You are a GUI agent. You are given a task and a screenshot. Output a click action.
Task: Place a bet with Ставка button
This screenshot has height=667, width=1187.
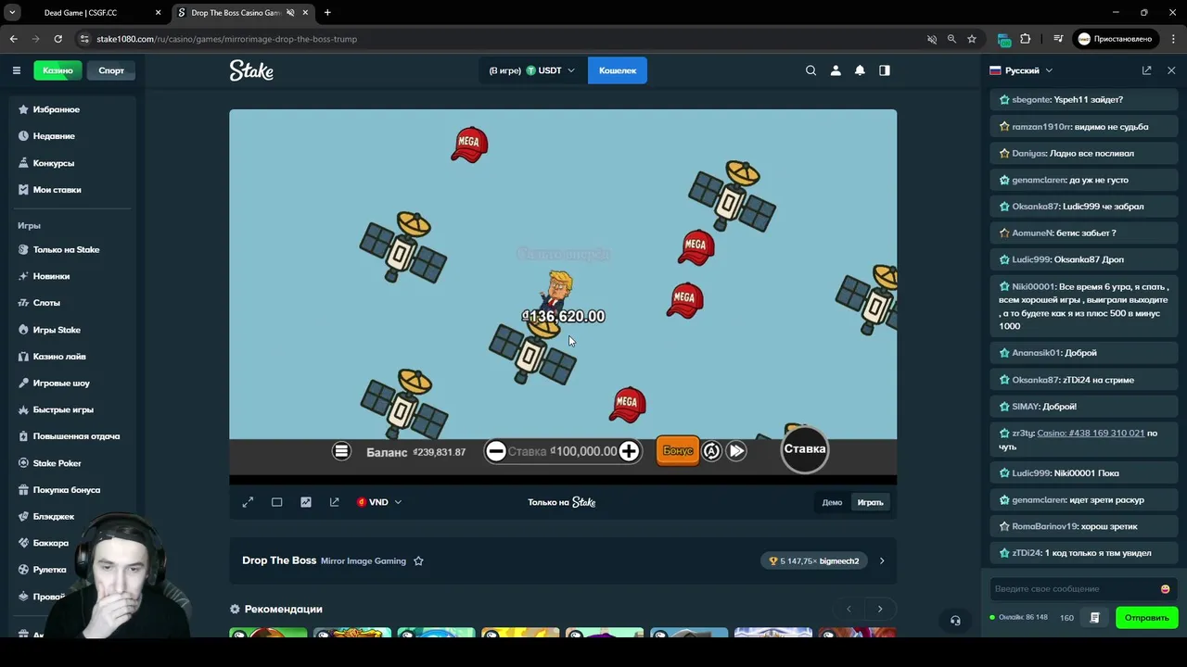click(x=805, y=449)
